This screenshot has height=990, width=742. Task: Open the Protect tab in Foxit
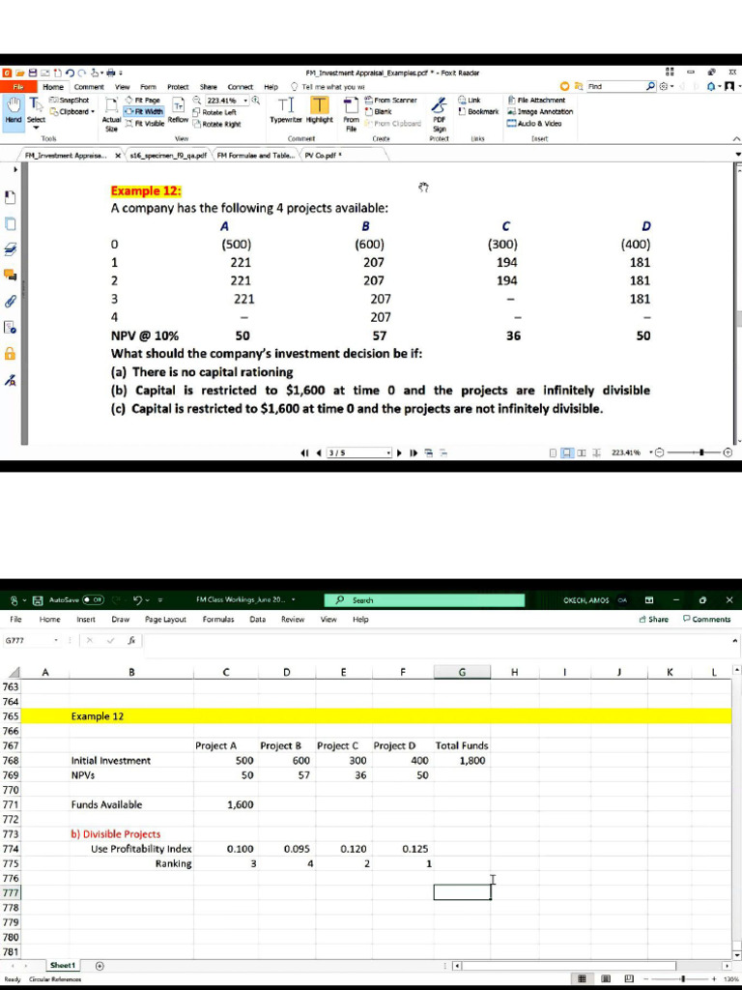pos(178,87)
